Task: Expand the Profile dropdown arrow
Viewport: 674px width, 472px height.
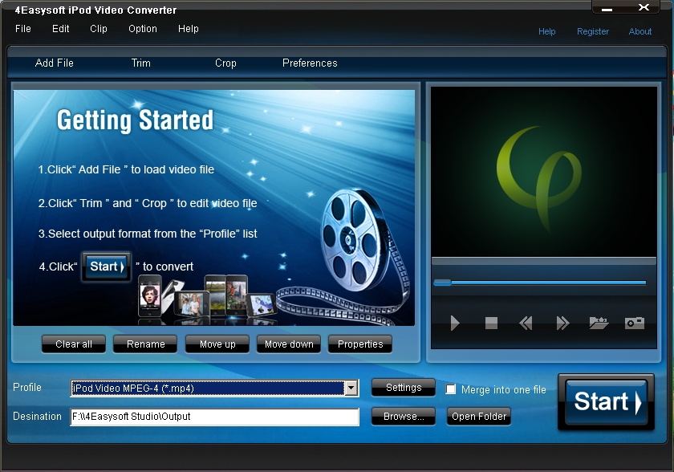Action: 351,389
